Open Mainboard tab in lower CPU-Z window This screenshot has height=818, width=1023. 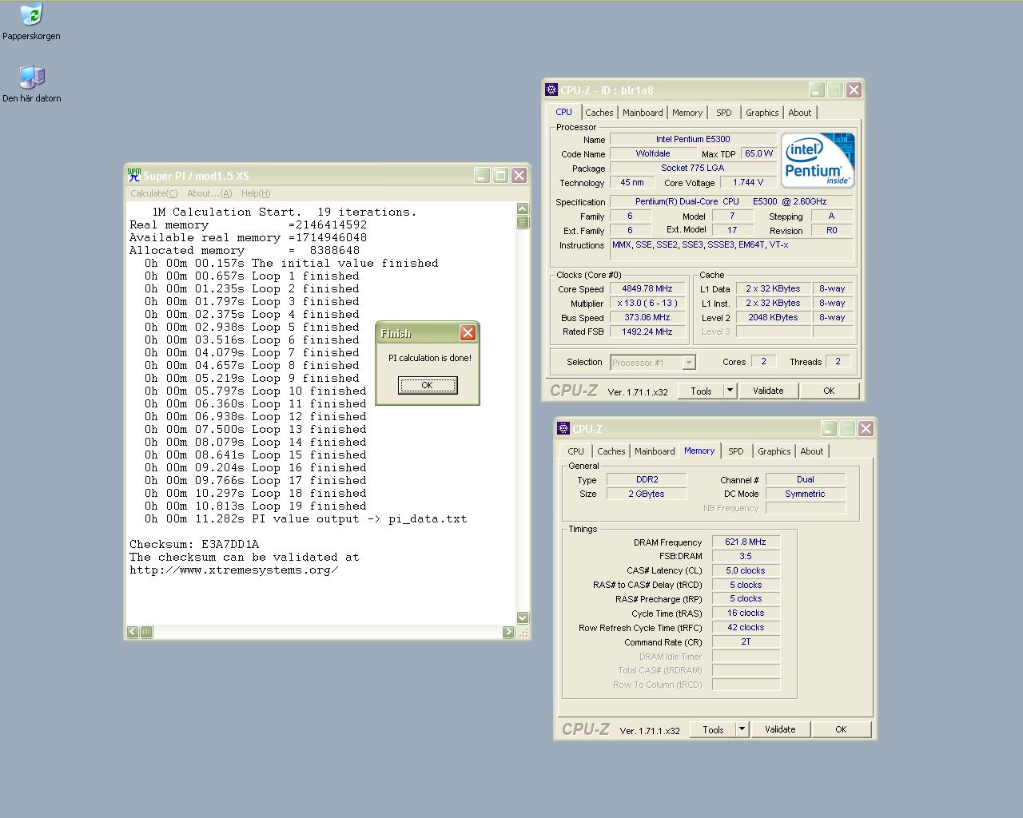coord(655,451)
